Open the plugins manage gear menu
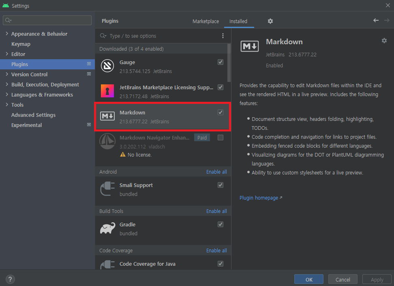 (x=270, y=21)
